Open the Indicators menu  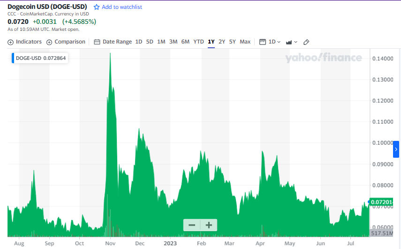click(x=29, y=42)
